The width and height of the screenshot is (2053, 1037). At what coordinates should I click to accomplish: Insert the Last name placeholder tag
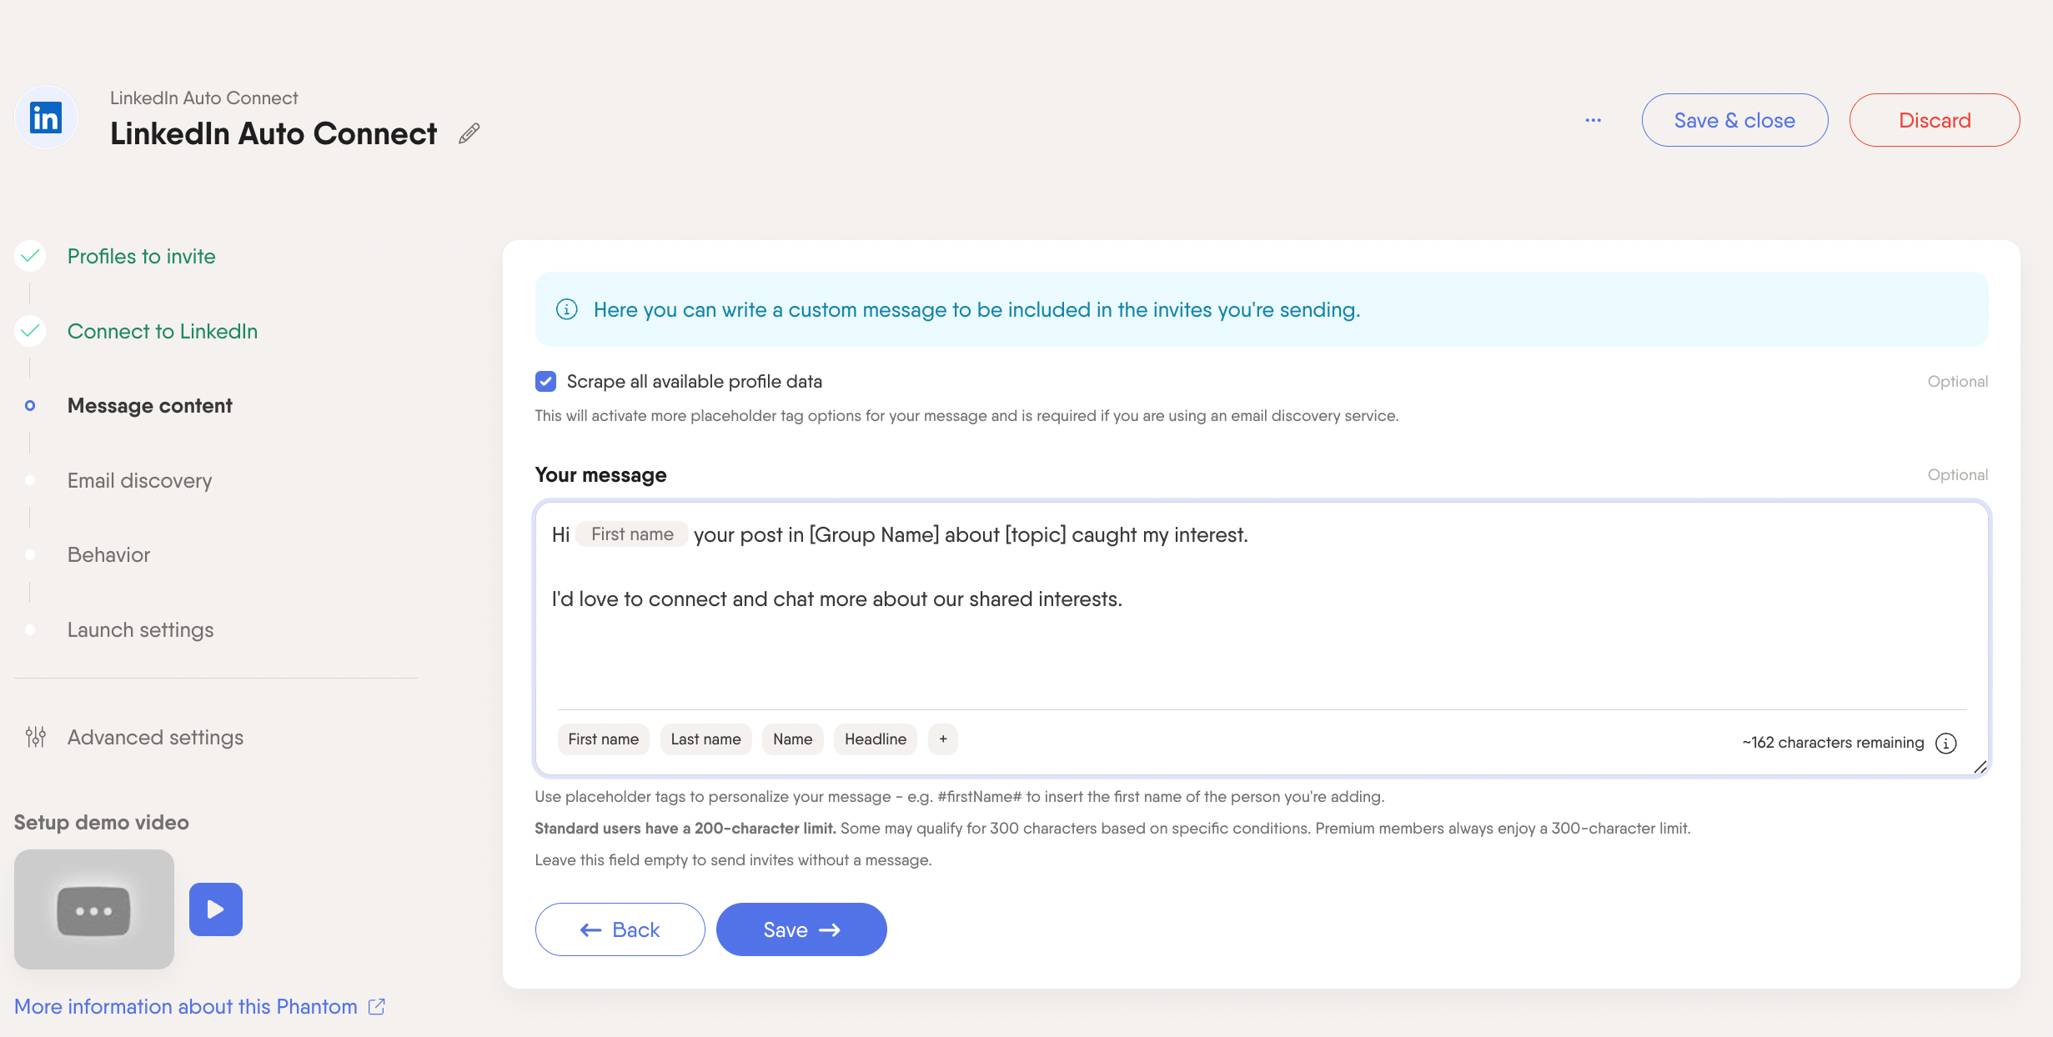pos(705,739)
